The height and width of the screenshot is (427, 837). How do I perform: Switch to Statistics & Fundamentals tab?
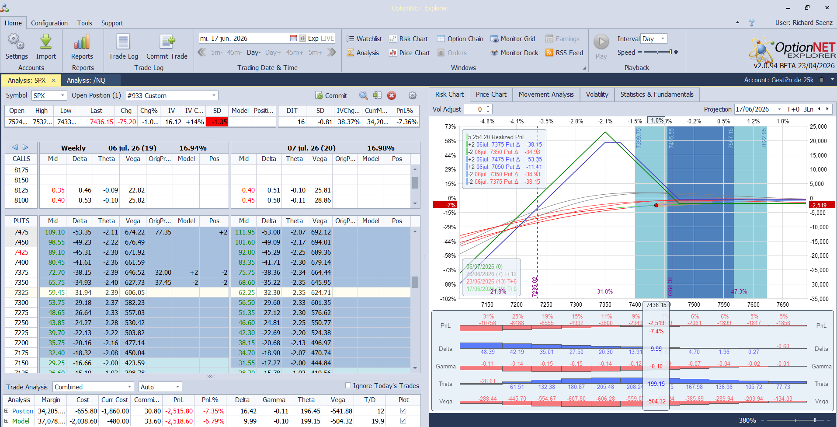657,94
